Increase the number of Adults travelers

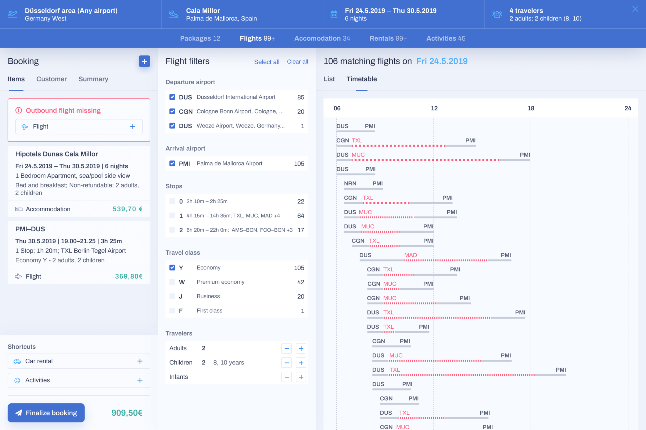coord(301,348)
